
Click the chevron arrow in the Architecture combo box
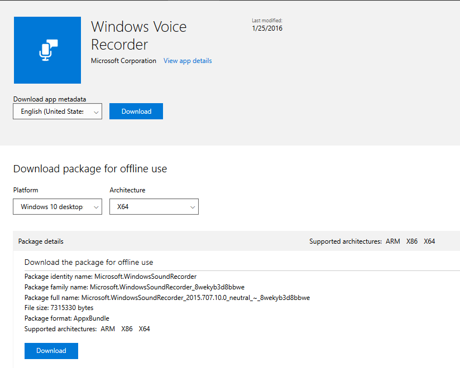(193, 207)
